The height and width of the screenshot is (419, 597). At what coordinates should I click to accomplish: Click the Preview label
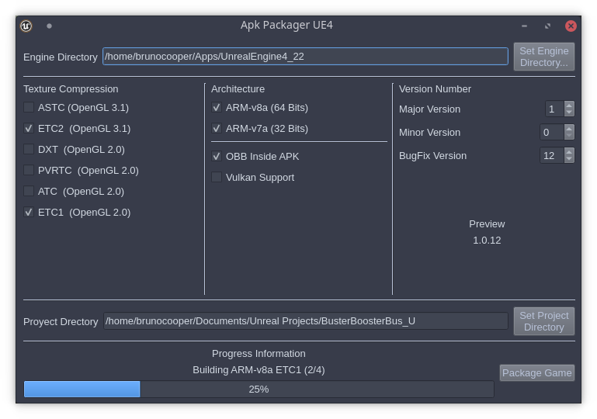(487, 223)
